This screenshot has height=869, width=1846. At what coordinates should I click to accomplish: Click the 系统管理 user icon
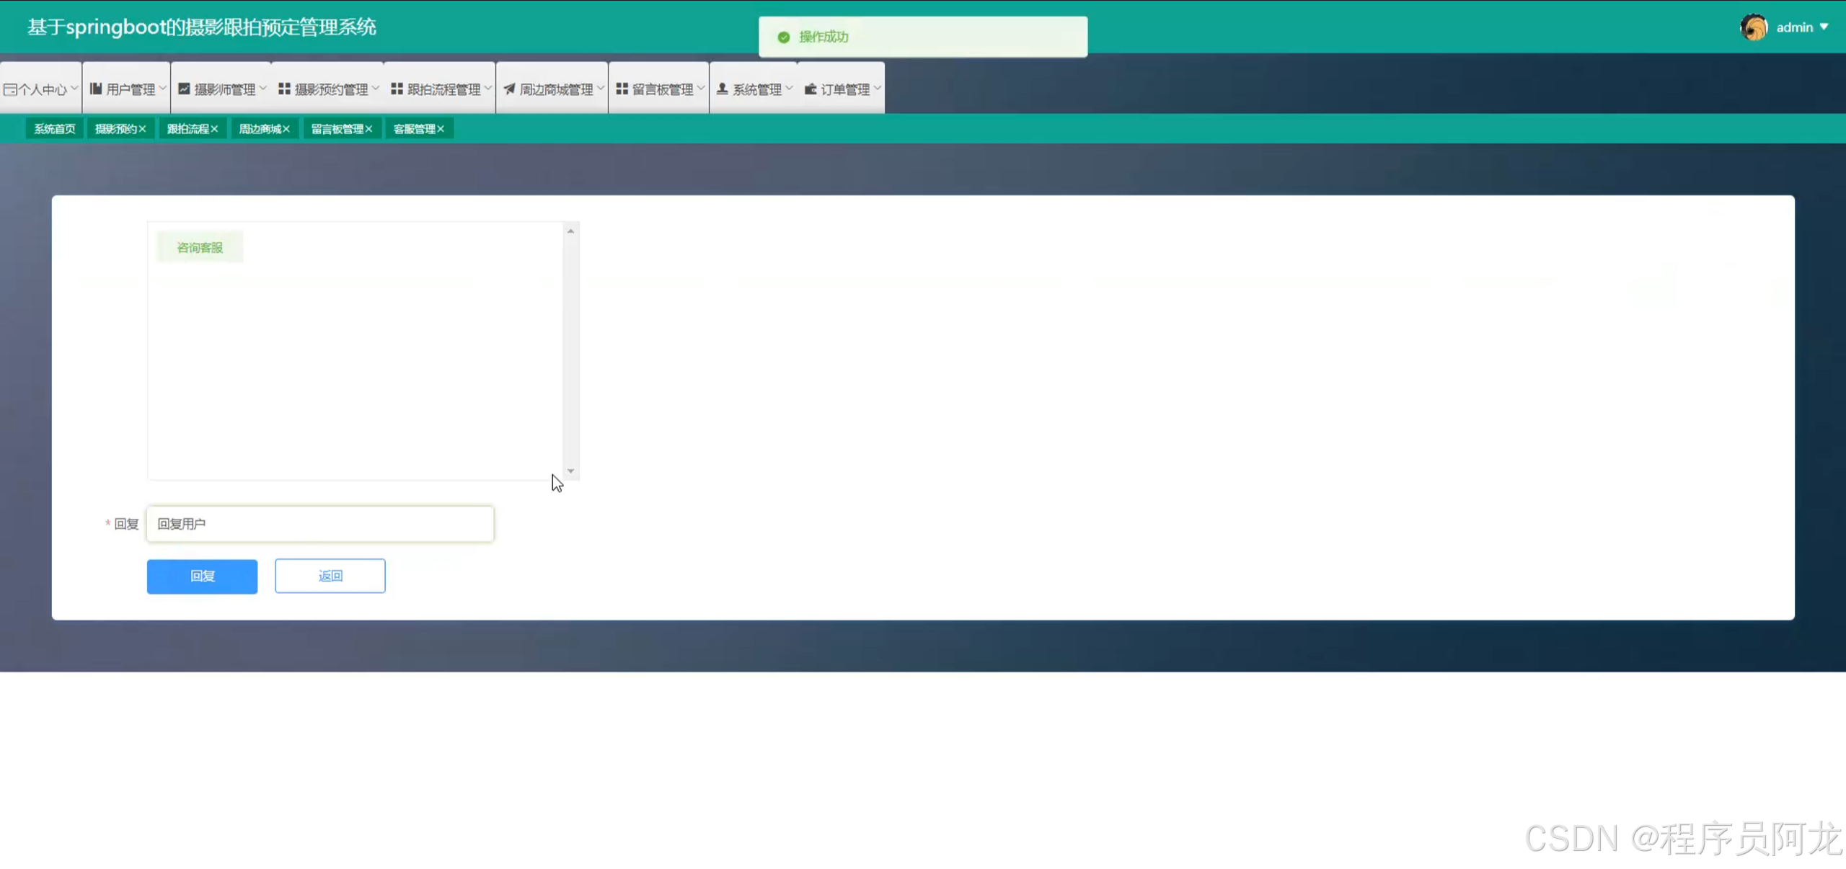(722, 89)
